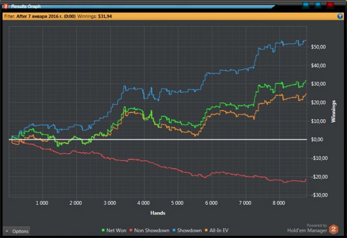Click the $0,00 y-axis label
This screenshot has height=238, width=347.
click(317, 140)
